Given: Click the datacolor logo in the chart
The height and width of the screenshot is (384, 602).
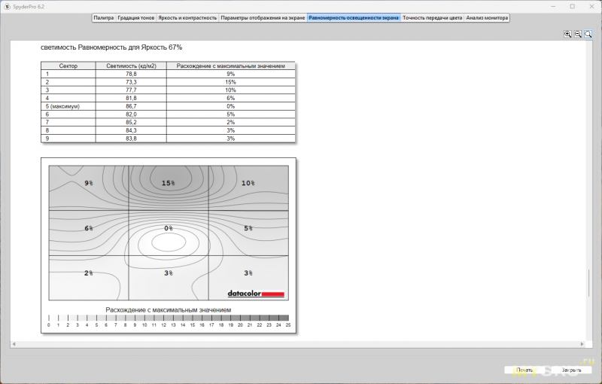Looking at the screenshot, I should (256, 294).
